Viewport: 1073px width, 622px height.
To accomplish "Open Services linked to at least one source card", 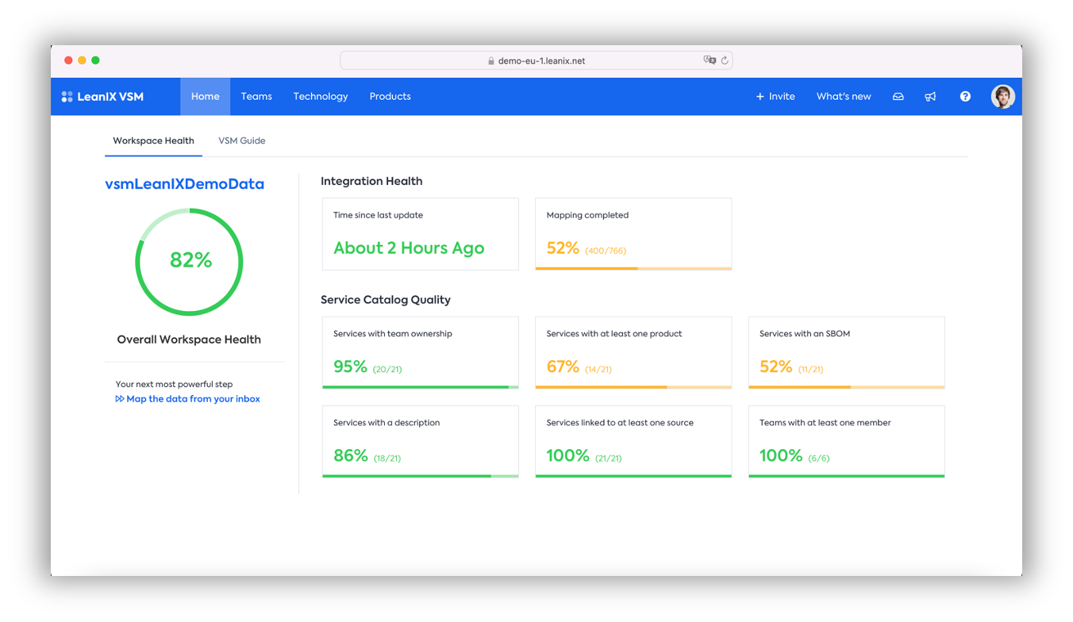I will 633,442.
